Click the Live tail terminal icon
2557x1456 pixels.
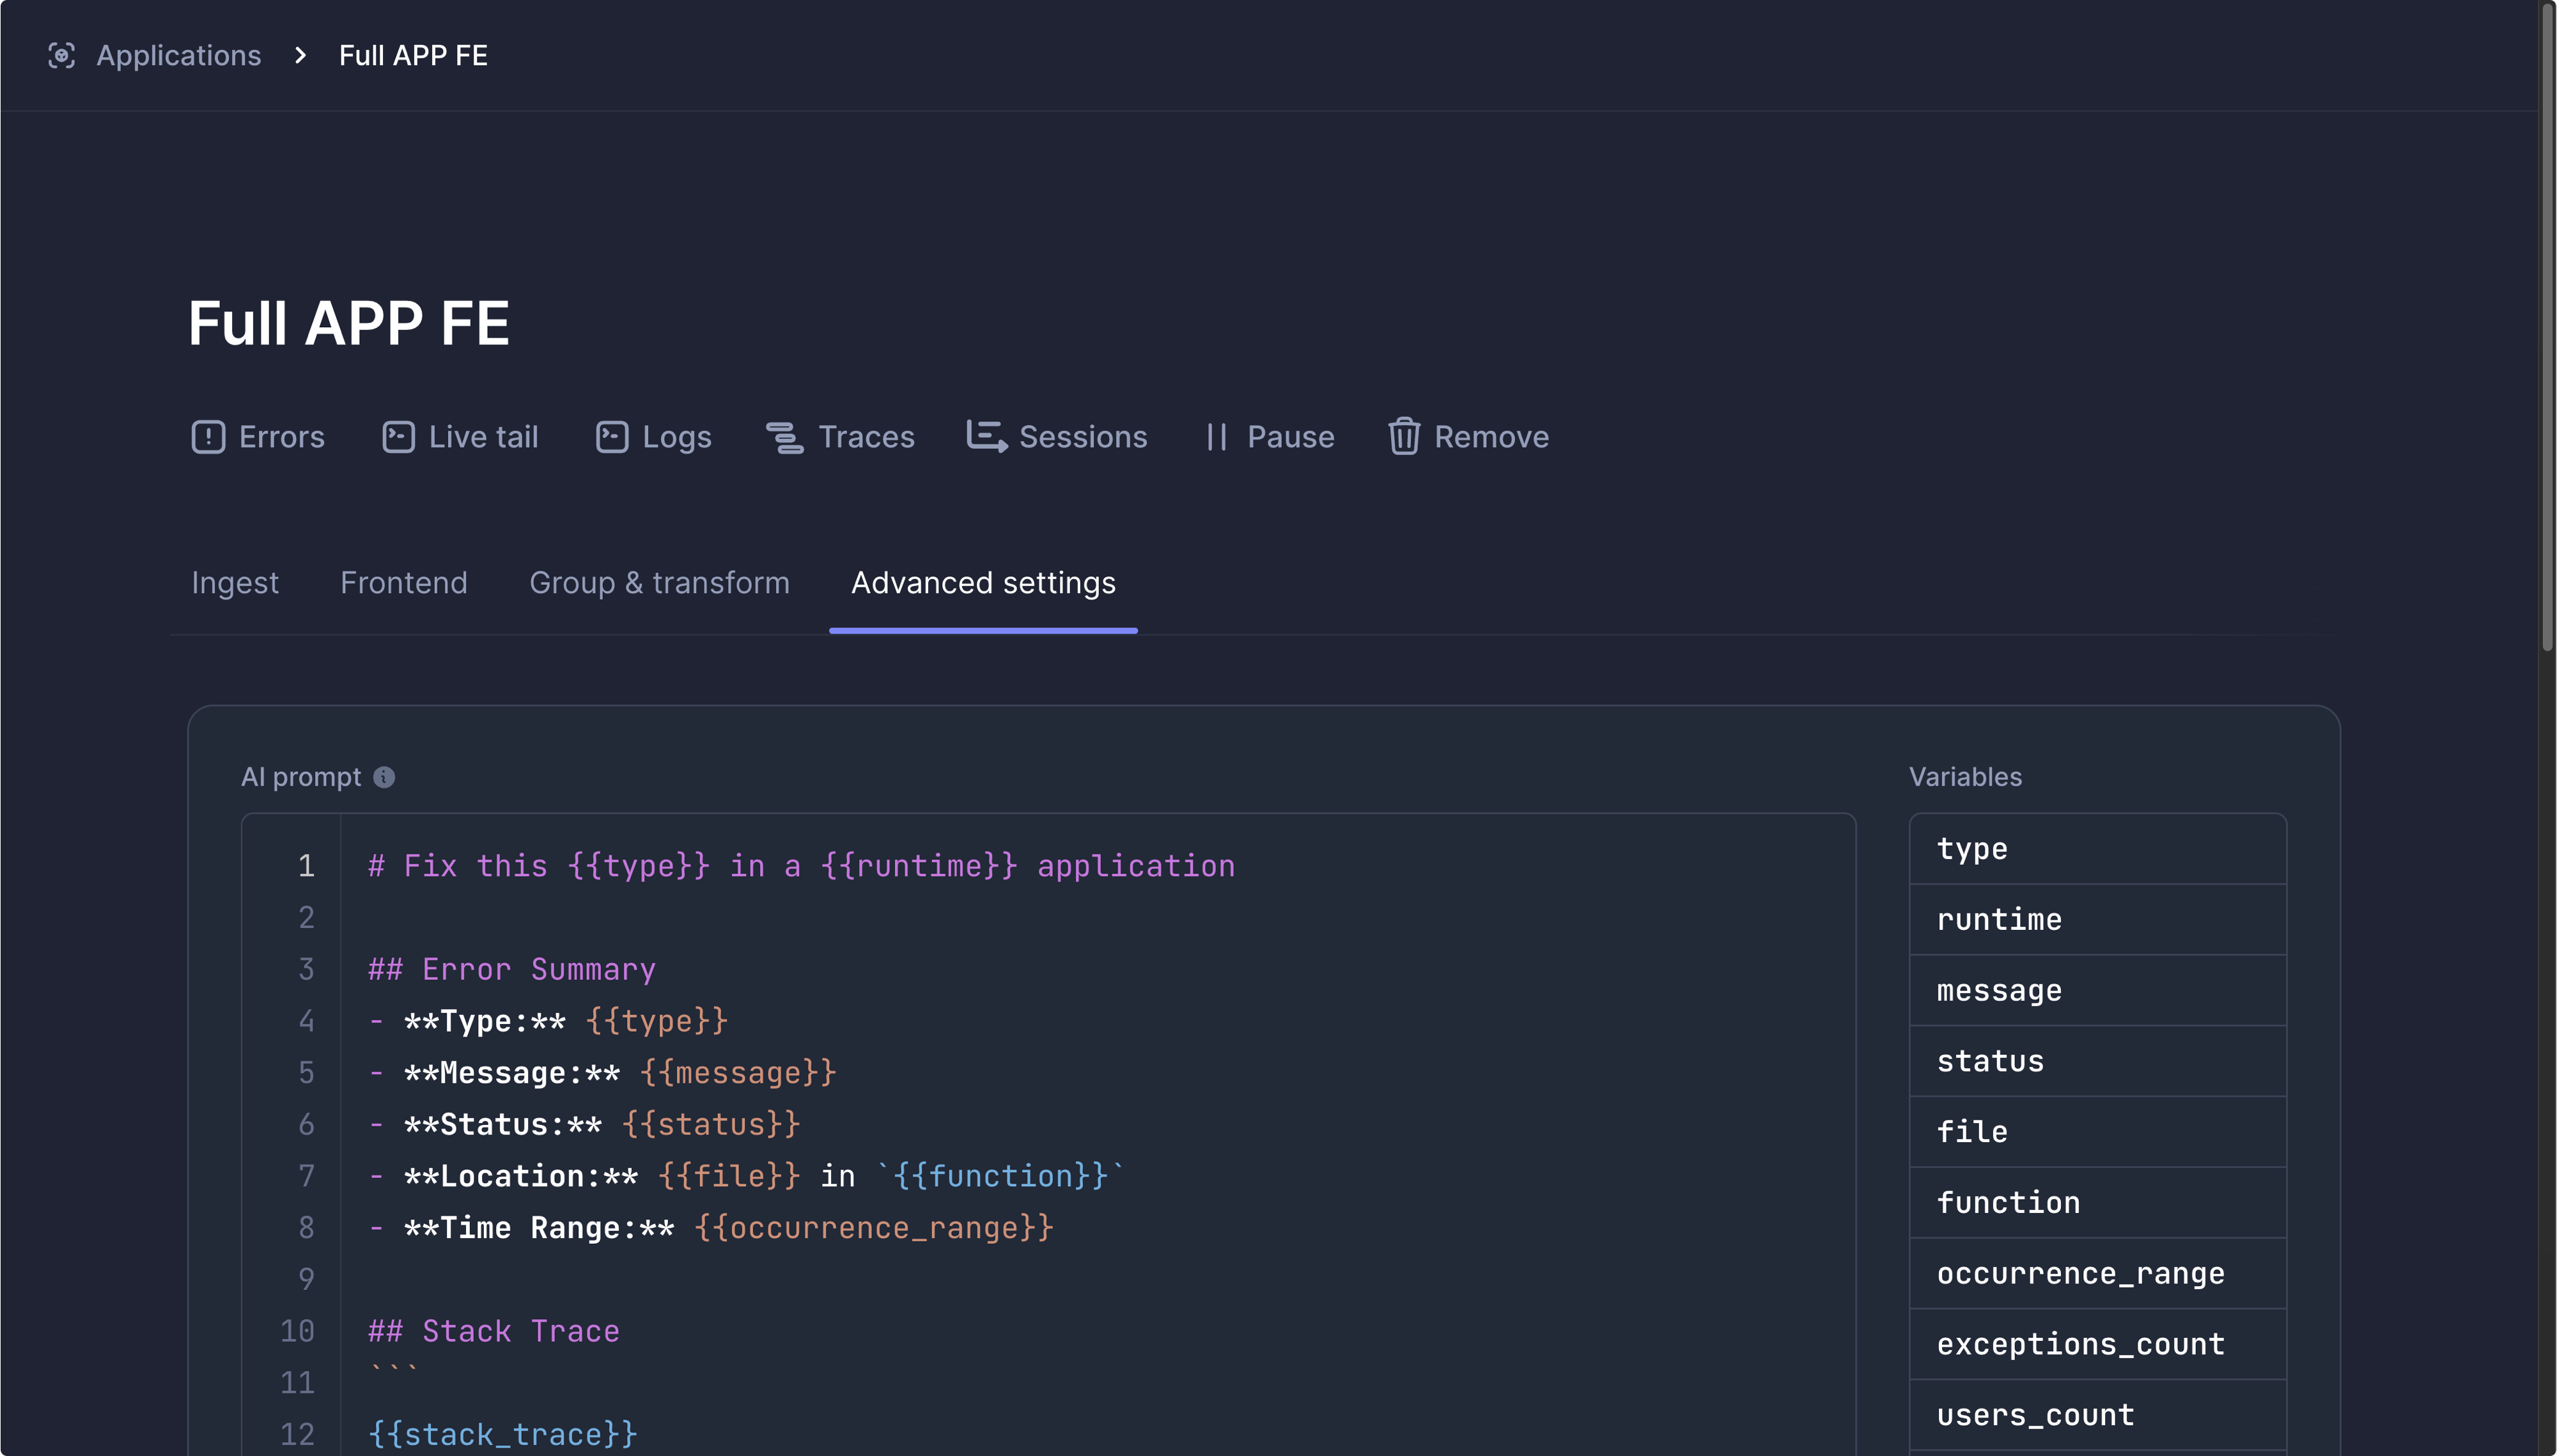click(x=398, y=437)
